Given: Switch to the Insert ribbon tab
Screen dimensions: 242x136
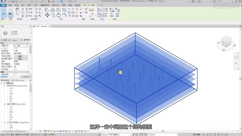Looking at the screenshot, I should (x=23, y=5).
